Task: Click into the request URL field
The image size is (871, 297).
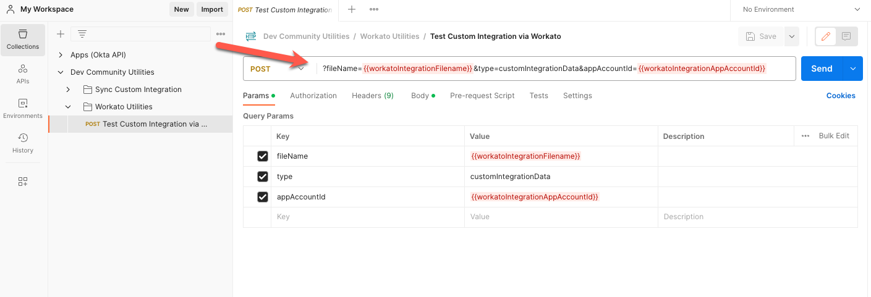Action: click(555, 69)
